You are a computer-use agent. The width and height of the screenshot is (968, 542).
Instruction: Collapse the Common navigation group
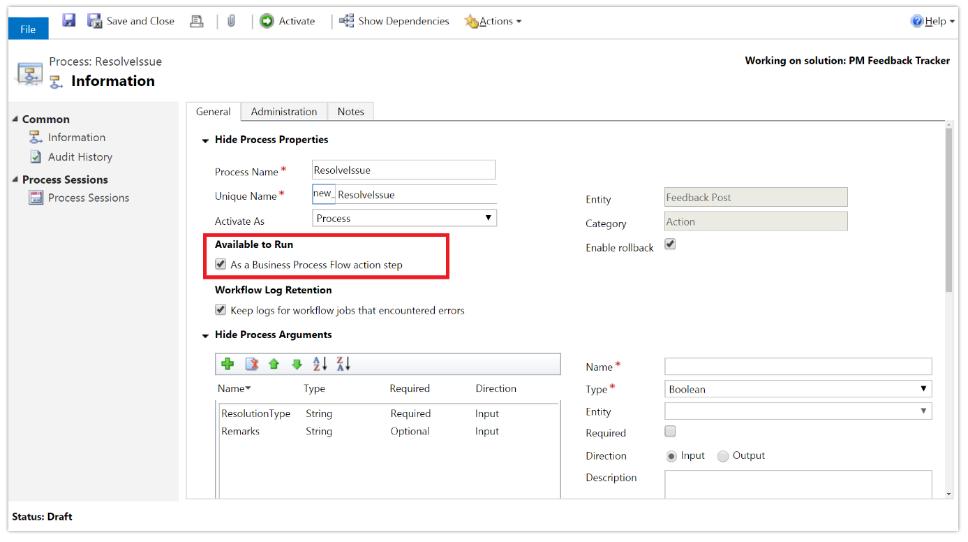point(16,119)
